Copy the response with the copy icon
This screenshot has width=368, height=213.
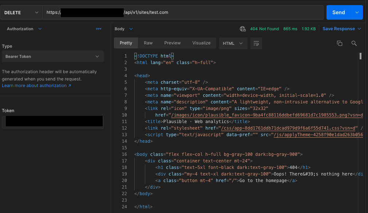339,43
